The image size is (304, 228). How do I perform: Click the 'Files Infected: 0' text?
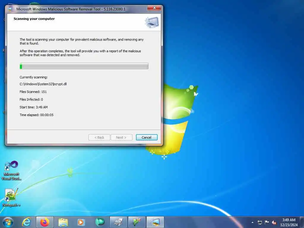click(x=31, y=99)
